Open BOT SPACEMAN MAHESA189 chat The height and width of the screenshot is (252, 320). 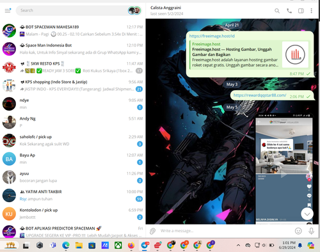72,31
